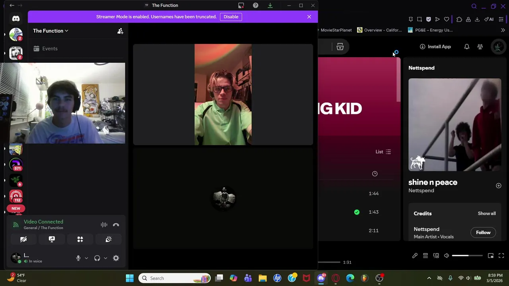Open Overview - Califor... bookmark
This screenshot has height=286, width=509.
point(379,30)
